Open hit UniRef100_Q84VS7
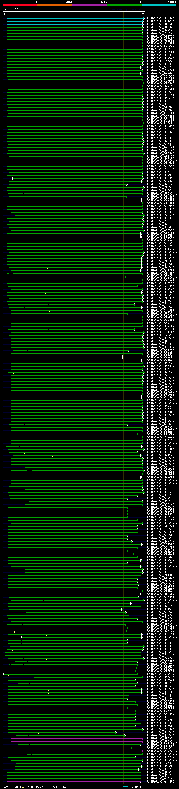This screenshot has height=789, width=179. pyautogui.click(x=160, y=21)
